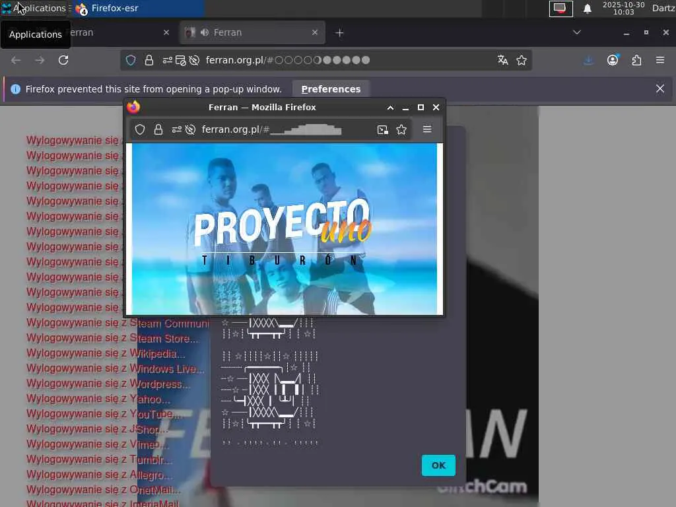Click OK in the dialog
676x507 pixels.
[x=438, y=465]
